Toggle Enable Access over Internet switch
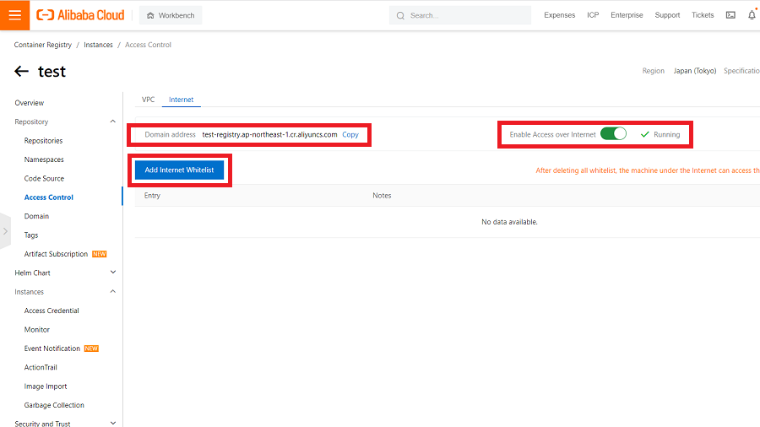The width and height of the screenshot is (760, 427). pos(613,134)
